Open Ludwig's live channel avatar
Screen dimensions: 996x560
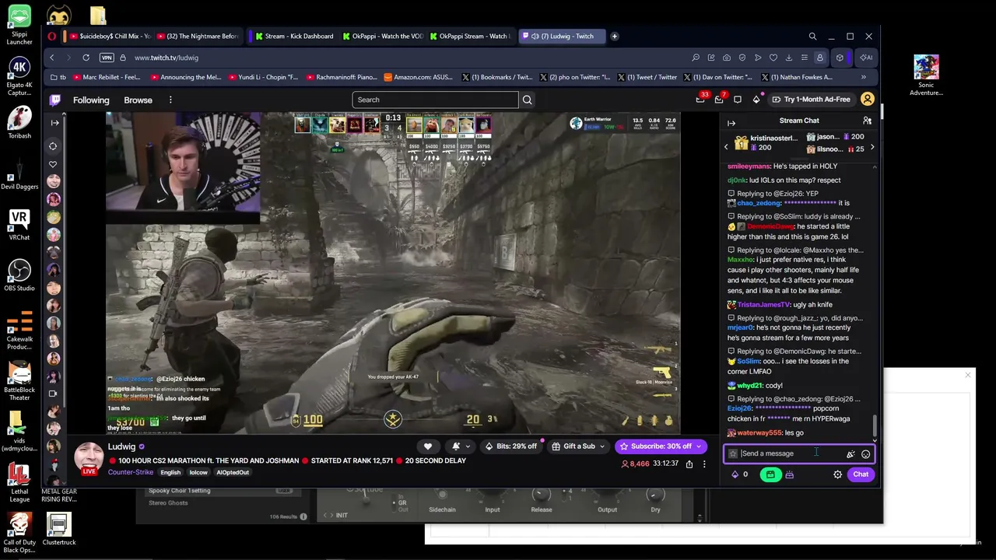click(89, 459)
